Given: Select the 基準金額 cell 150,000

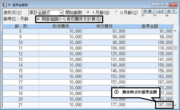Looking at the screenshot, I should [150, 65].
